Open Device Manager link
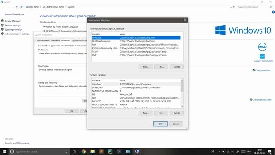The width and height of the screenshot is (275, 155). point(12,21)
